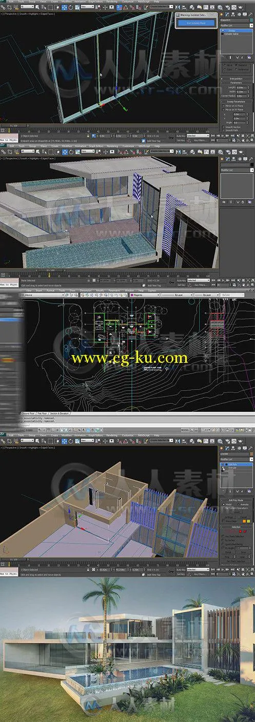Viewport: 255px width, 722px height.
Task: Select Edge sub-object level icon
Action: pos(231,531)
